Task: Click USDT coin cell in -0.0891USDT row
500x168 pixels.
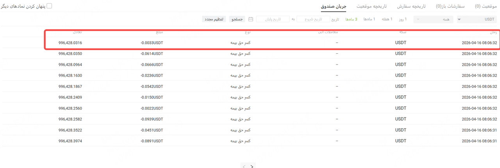Action: [401, 141]
